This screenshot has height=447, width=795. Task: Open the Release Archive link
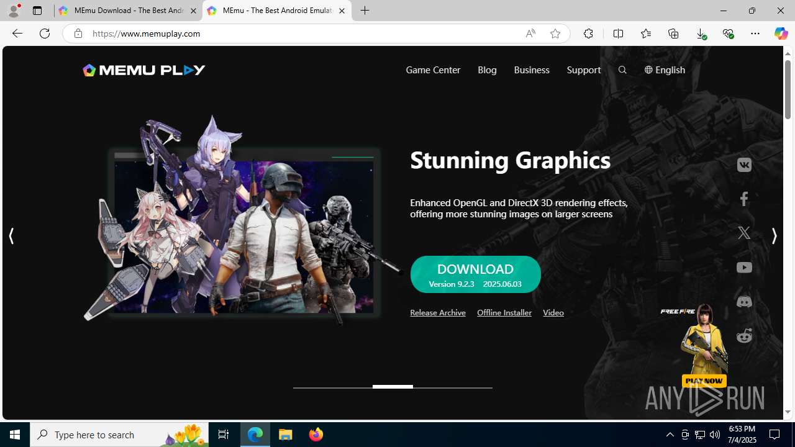pyautogui.click(x=438, y=313)
